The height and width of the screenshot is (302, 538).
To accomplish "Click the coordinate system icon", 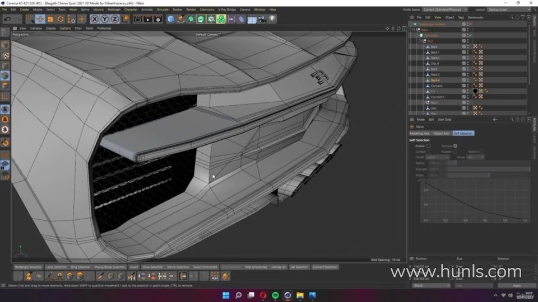I will (126, 19).
